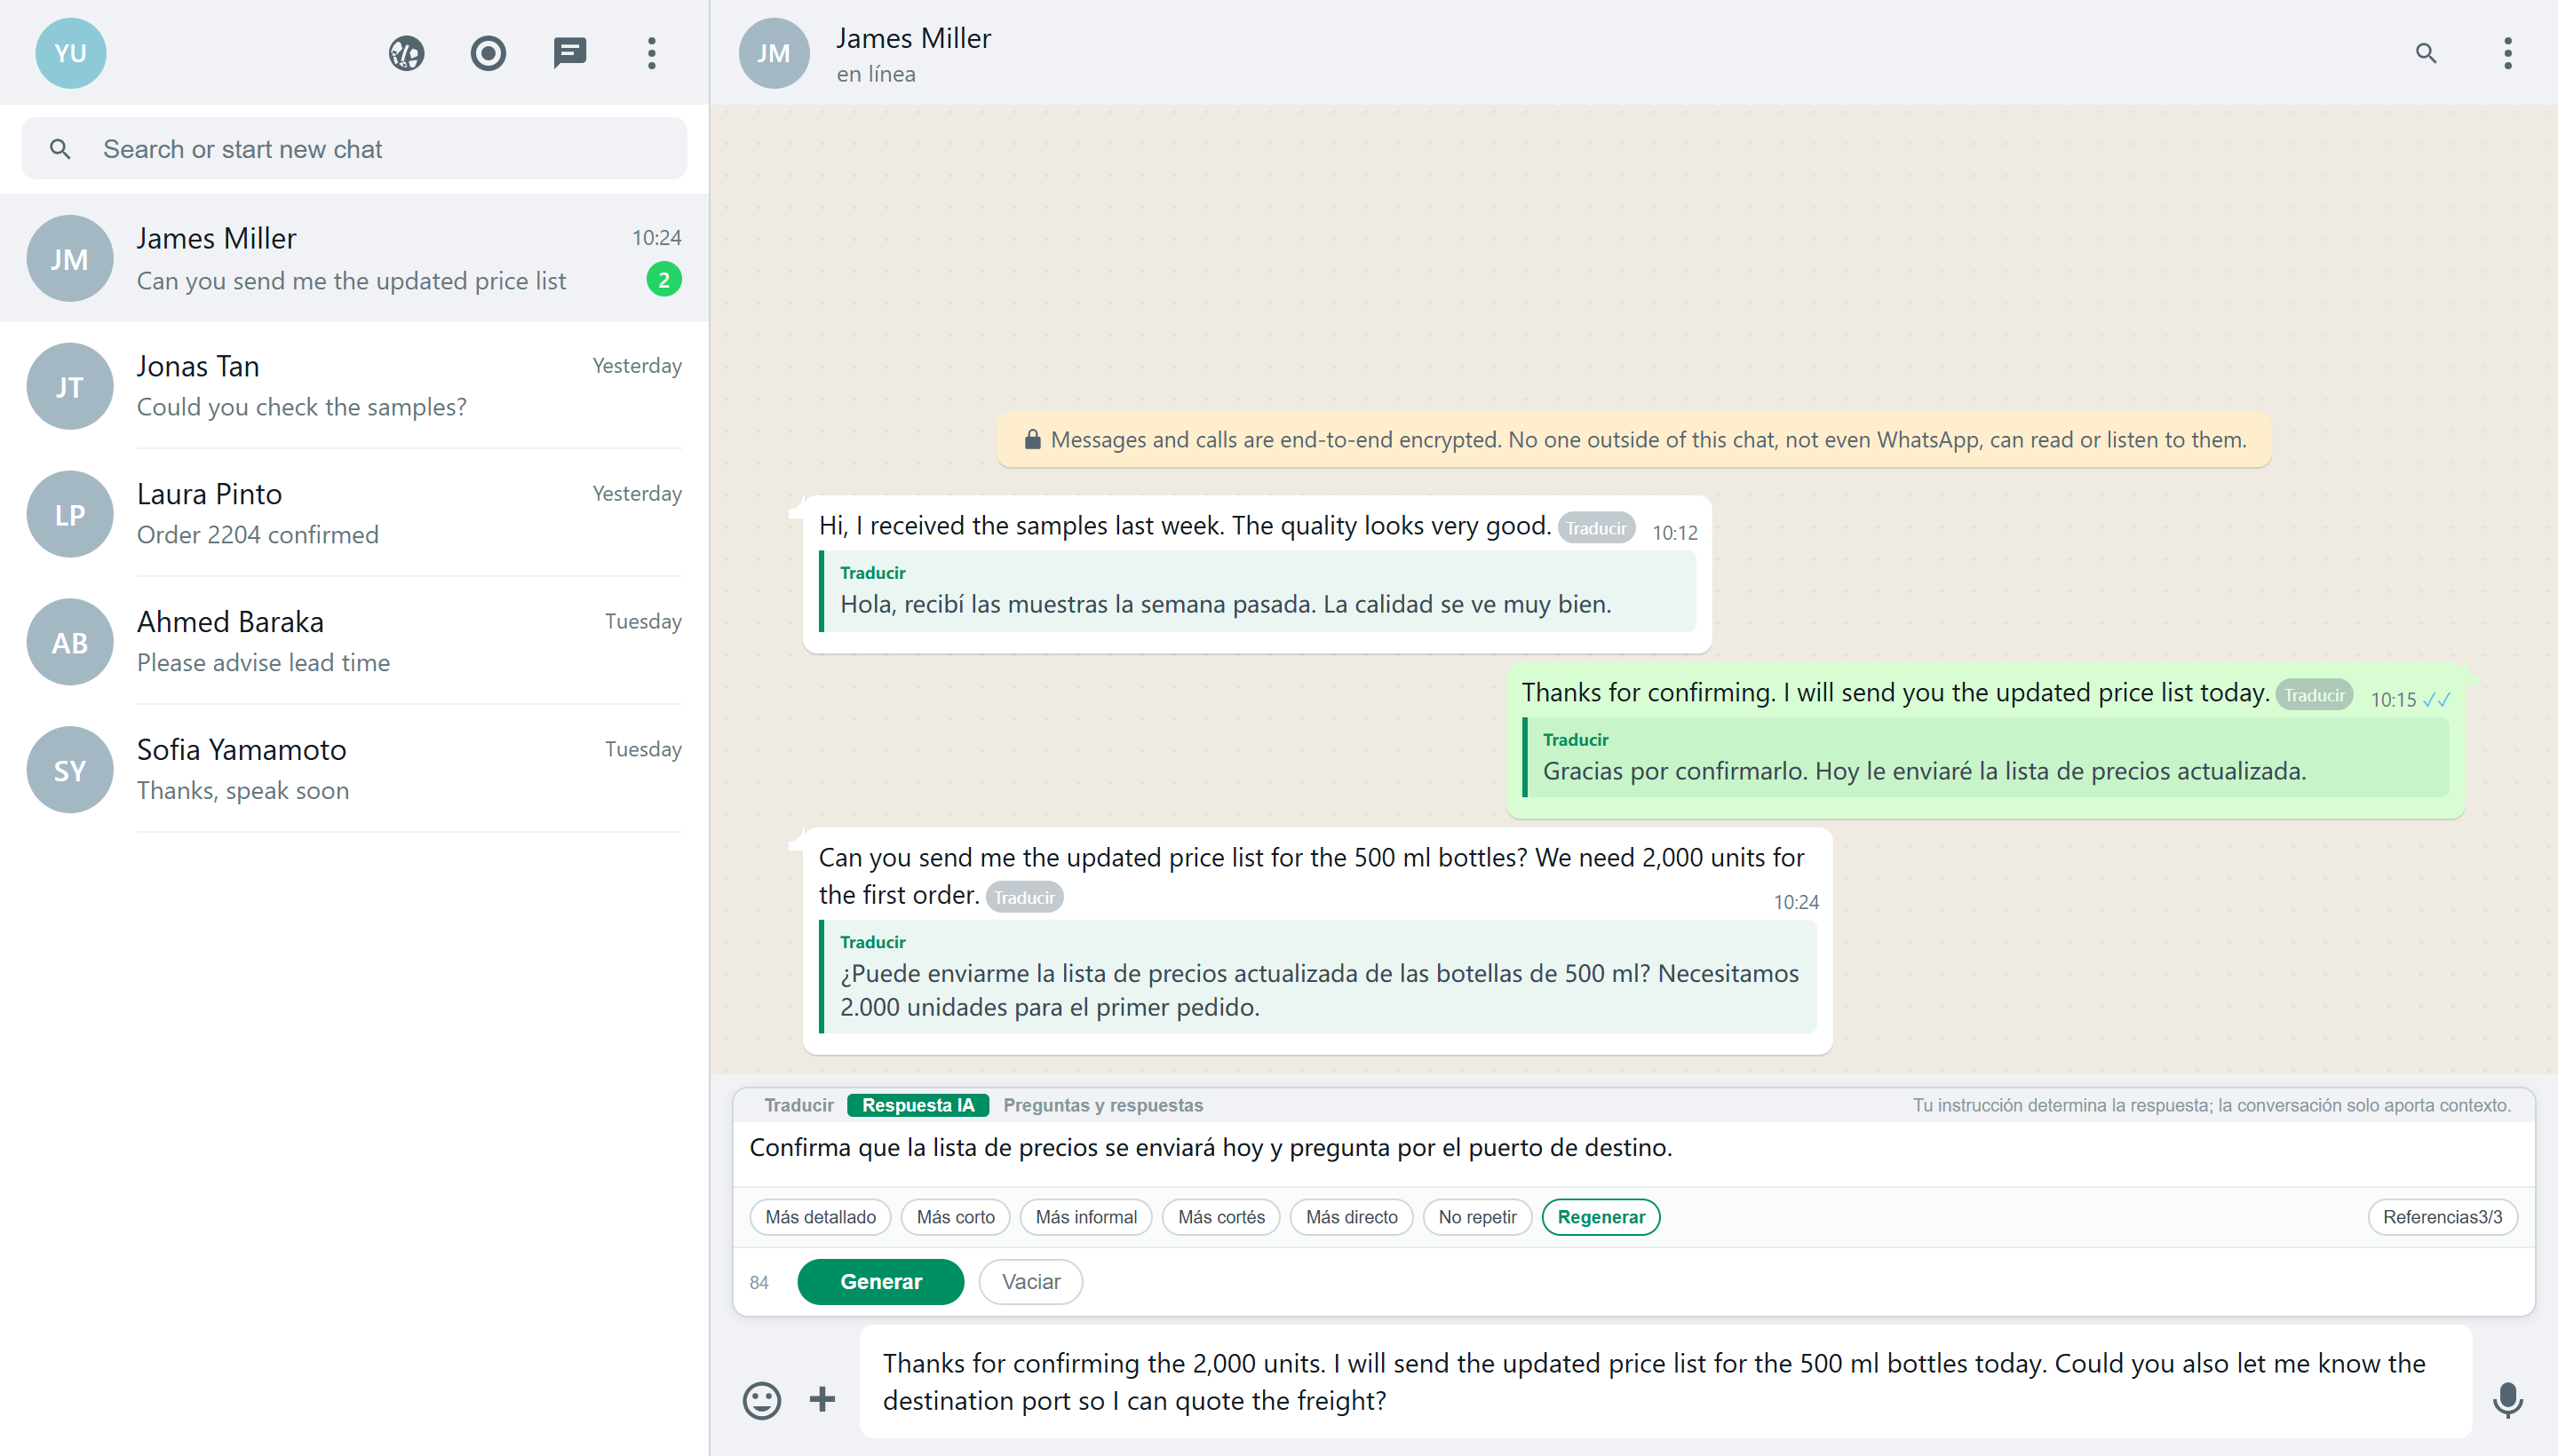The image size is (2558, 1456).
Task: Click the Vaciar button
Action: [x=1030, y=1282]
